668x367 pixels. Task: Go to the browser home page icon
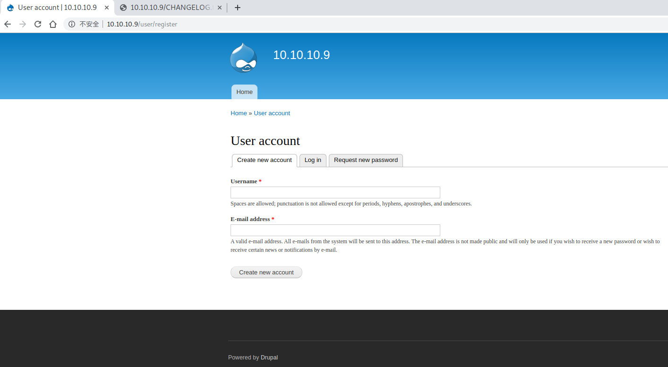(53, 24)
